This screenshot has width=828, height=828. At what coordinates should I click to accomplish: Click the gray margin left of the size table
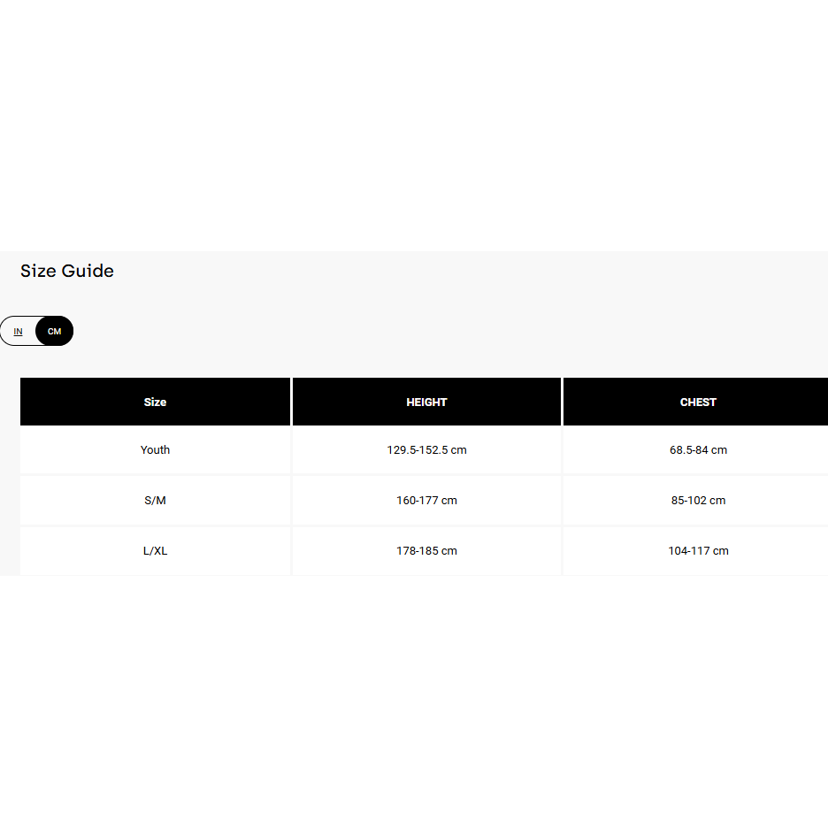10,478
